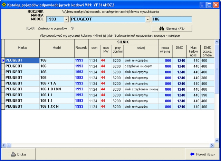Sort by masa własna column header
221x161 pixels.
click(x=165, y=50)
